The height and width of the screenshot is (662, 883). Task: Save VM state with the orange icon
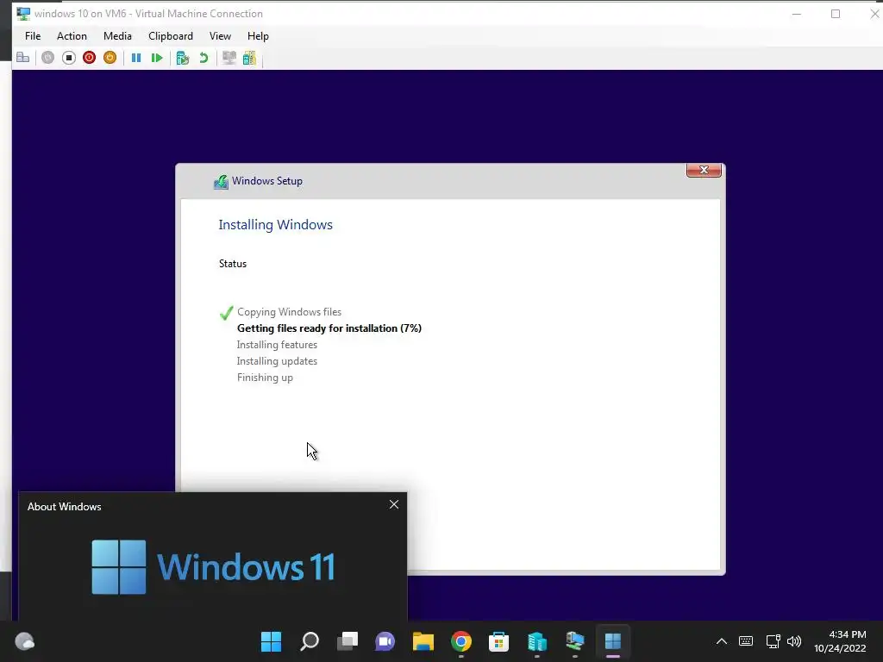click(x=110, y=58)
